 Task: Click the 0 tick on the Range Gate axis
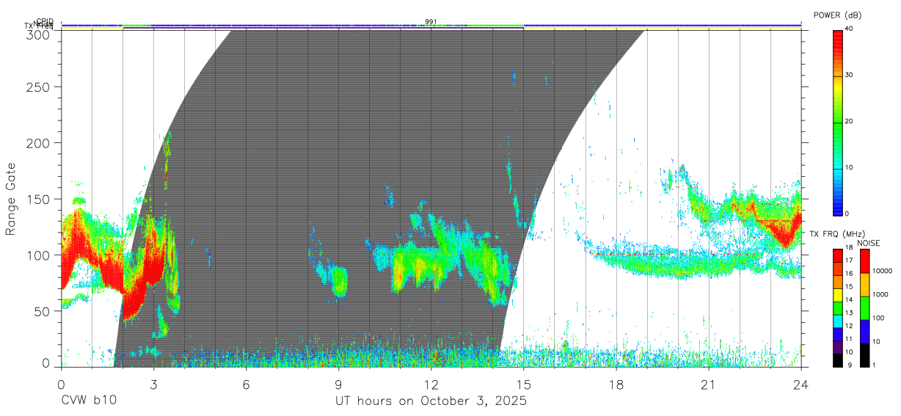(46, 362)
